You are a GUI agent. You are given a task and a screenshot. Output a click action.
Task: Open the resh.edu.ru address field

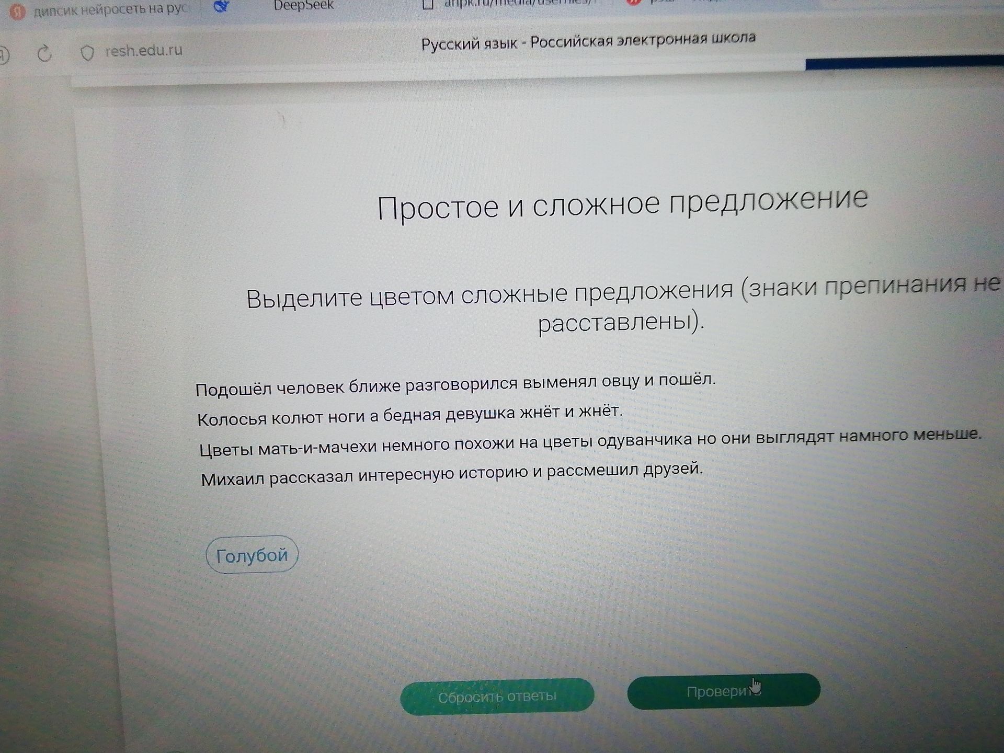(x=143, y=51)
